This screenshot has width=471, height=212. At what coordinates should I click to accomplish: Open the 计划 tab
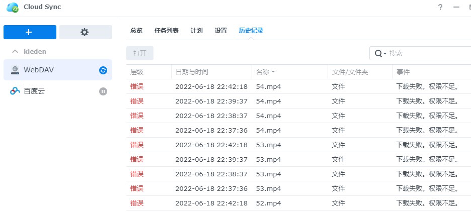click(196, 31)
